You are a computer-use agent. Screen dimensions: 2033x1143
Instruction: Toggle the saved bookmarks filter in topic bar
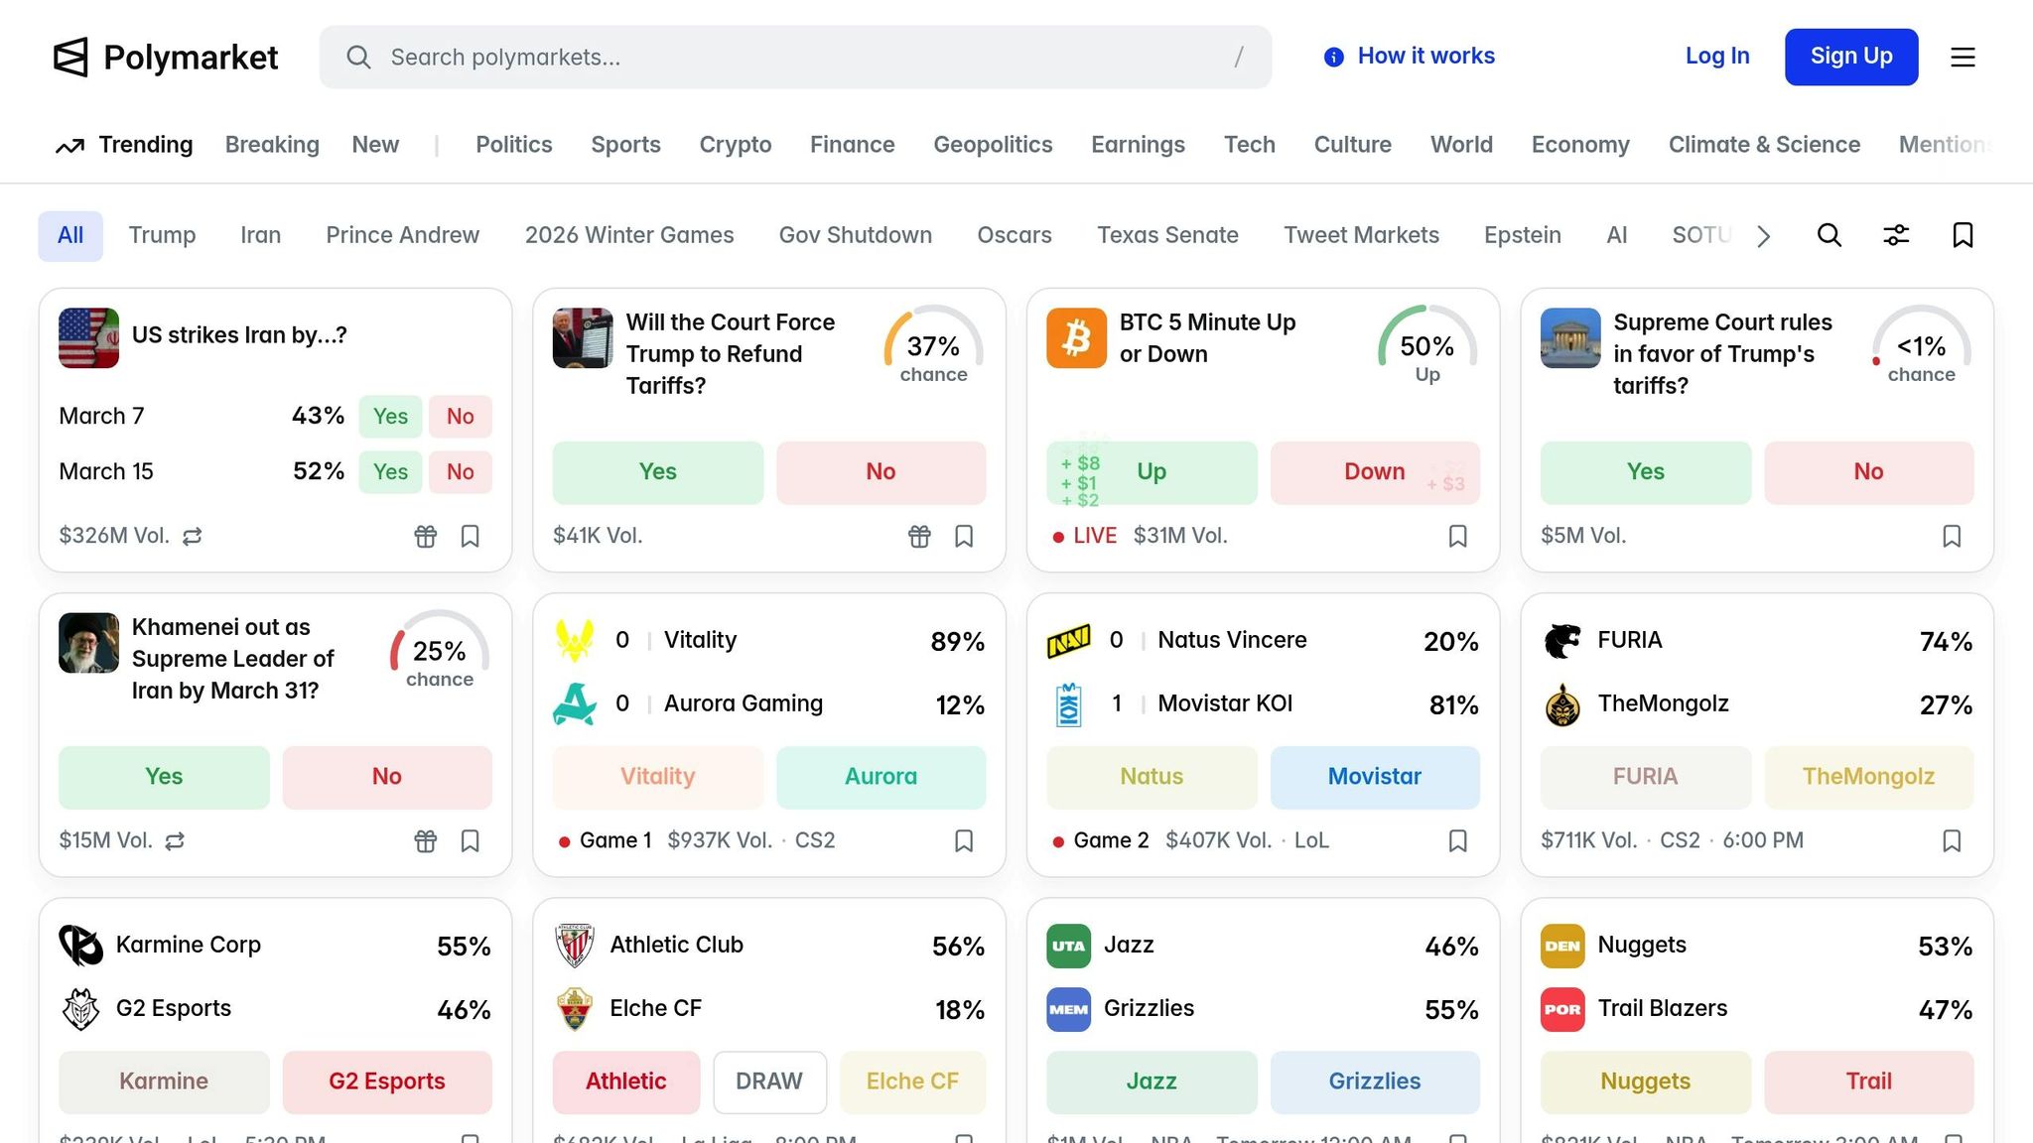click(1963, 235)
